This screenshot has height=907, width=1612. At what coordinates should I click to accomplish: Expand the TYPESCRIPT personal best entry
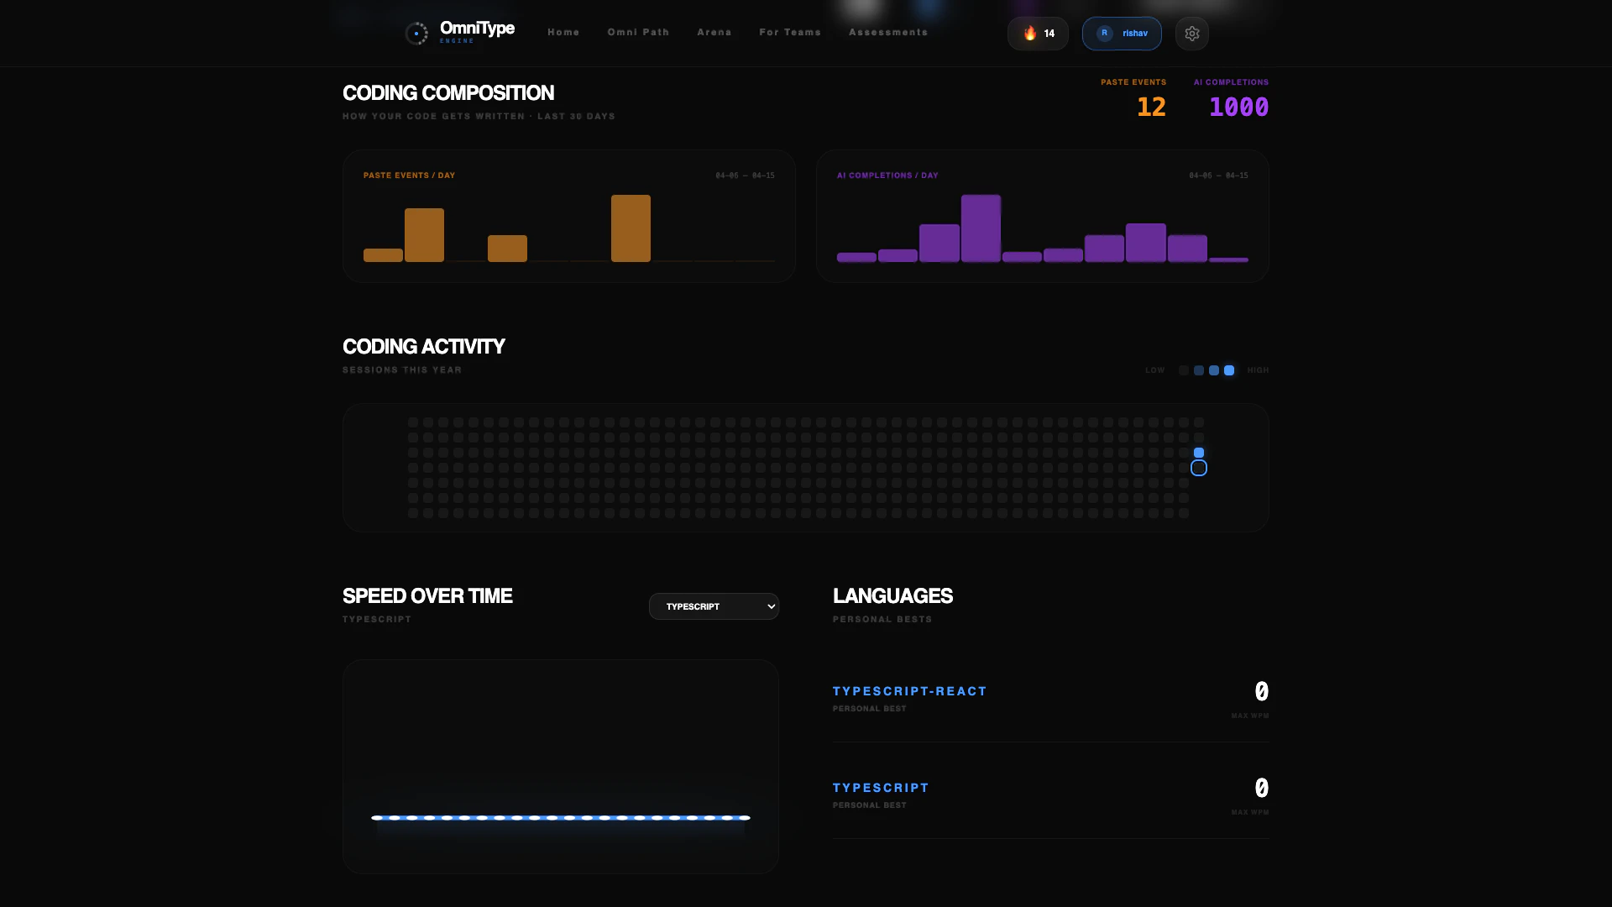[x=880, y=788]
